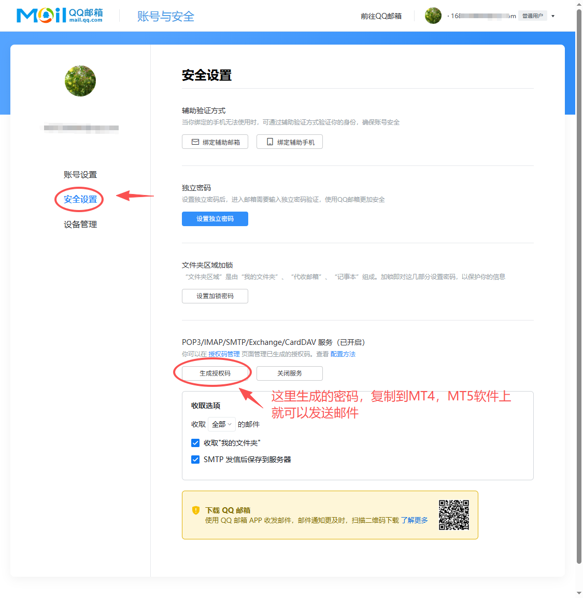Click the blue 设置独立密码 button

(x=215, y=219)
